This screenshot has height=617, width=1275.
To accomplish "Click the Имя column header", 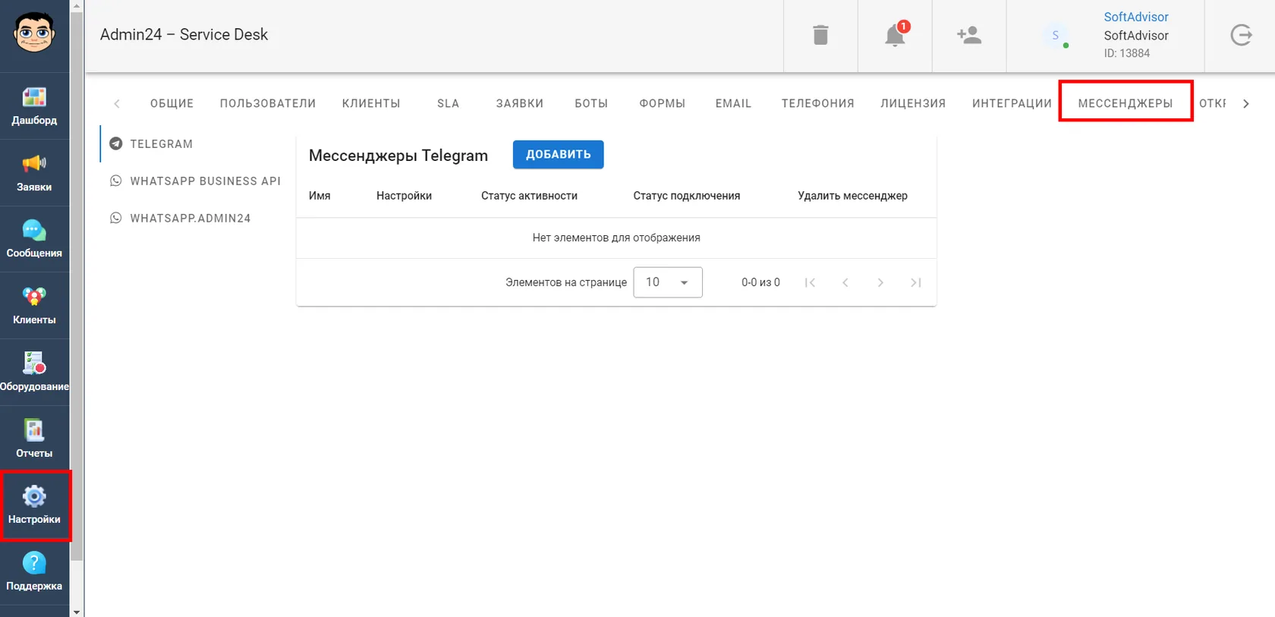I will click(x=320, y=196).
